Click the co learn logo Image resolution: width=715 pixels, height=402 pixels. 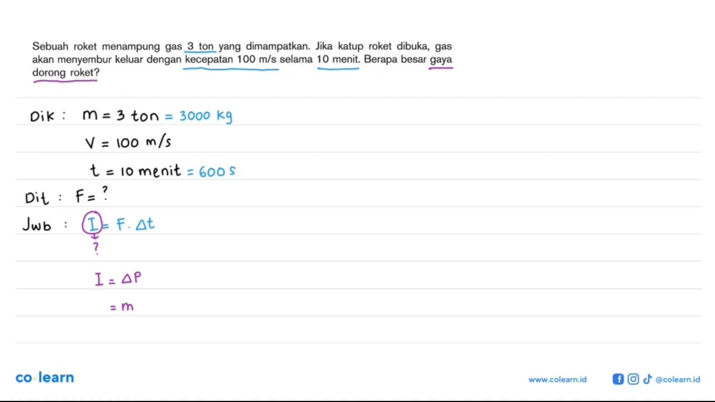pos(45,377)
